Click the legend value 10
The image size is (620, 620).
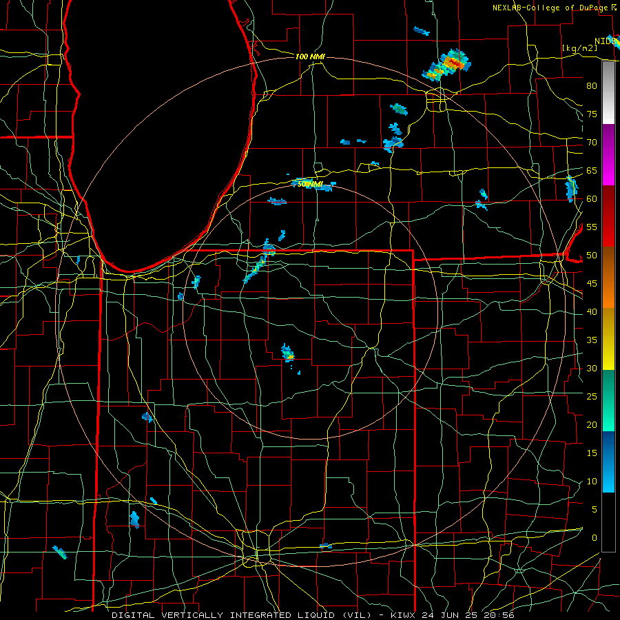(592, 482)
